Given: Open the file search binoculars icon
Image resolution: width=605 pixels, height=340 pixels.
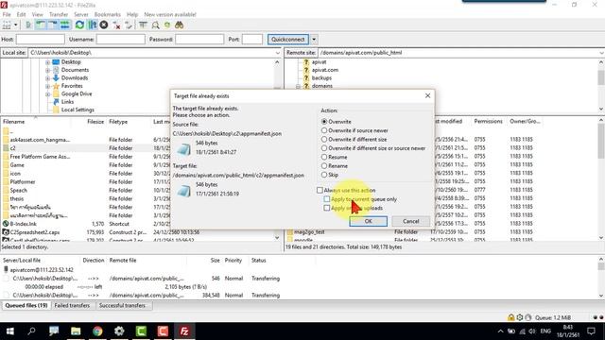Looking at the screenshot, I should [179, 25].
